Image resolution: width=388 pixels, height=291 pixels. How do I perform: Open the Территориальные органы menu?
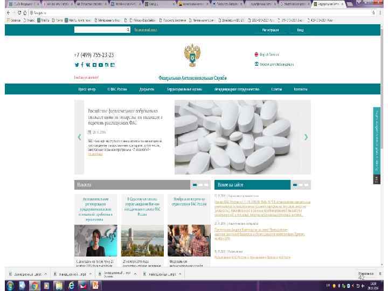(185, 89)
